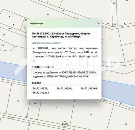This screenshot has height=130, width=135.
Task: Click map parcel label 284
Action: pos(3,45)
